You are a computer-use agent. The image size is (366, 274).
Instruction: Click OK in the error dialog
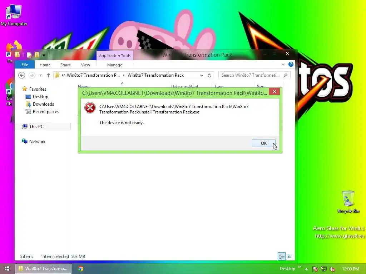click(x=263, y=143)
